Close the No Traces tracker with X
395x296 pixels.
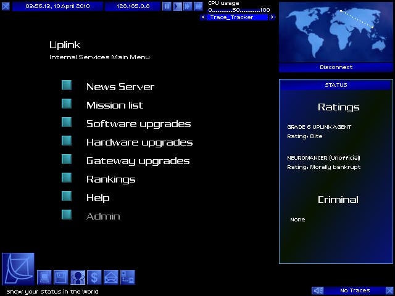tap(389, 290)
